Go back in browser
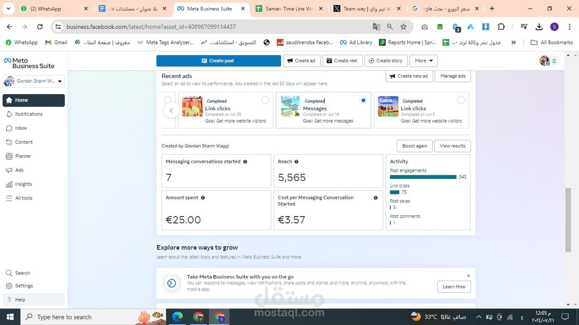Viewport: 579px width, 325px height. [9, 27]
